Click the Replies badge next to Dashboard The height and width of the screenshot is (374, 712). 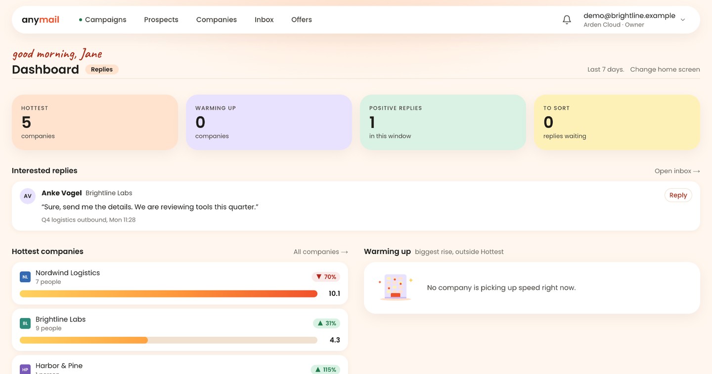(x=102, y=70)
